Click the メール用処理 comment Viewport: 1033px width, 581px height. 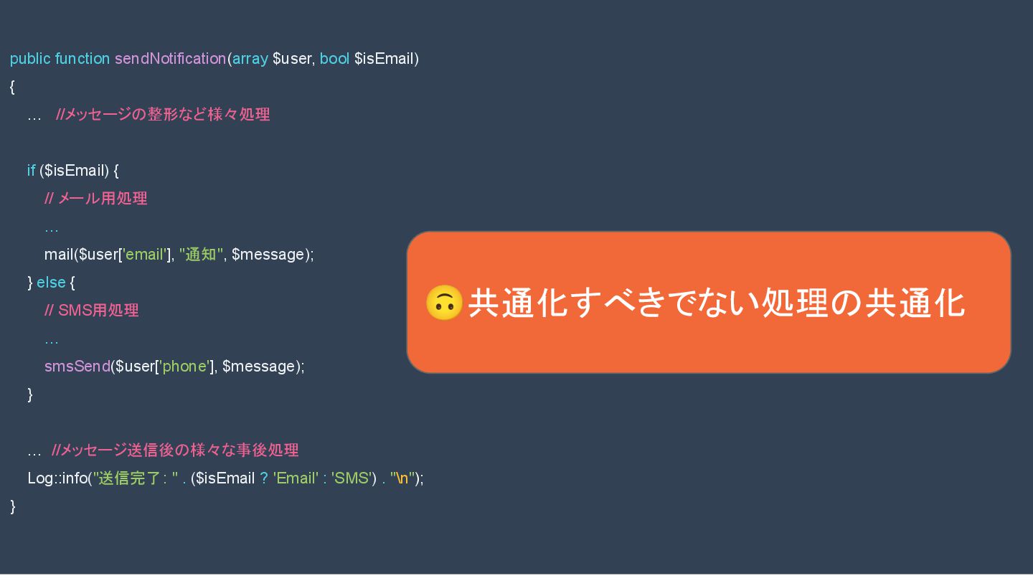click(x=95, y=199)
